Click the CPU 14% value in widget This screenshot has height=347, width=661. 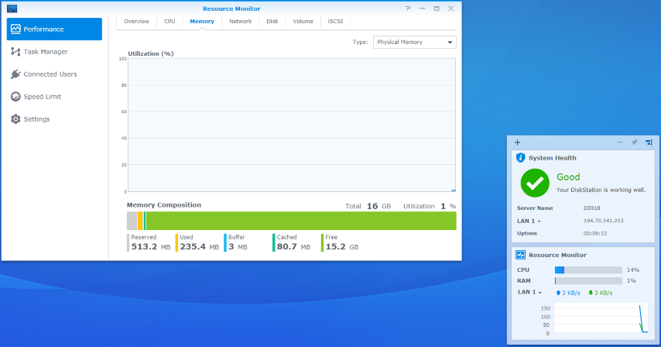pos(633,270)
